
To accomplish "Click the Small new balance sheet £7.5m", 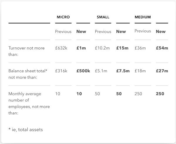I will [x=123, y=71].
